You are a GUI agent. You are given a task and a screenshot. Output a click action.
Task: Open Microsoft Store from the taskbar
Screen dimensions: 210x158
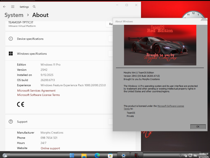click(x=110, y=155)
